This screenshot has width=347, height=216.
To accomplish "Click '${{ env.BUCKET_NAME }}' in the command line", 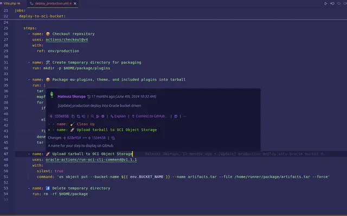I will (146, 177).
